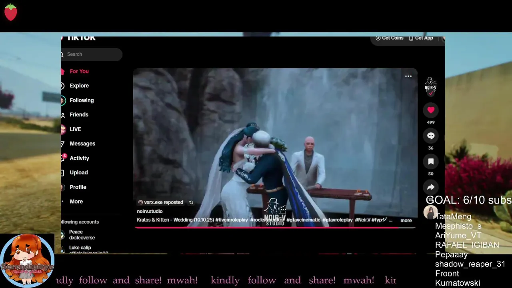Open the Explore page
The width and height of the screenshot is (512, 288).
pos(79,86)
